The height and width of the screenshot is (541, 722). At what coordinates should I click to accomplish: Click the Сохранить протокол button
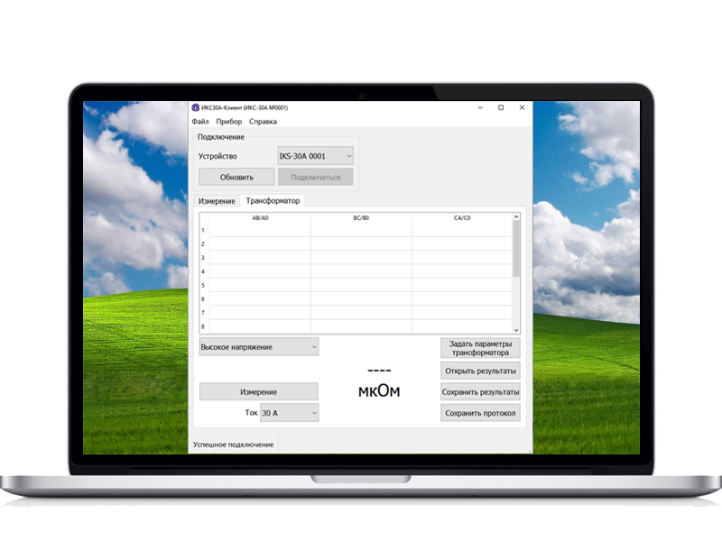(x=480, y=413)
